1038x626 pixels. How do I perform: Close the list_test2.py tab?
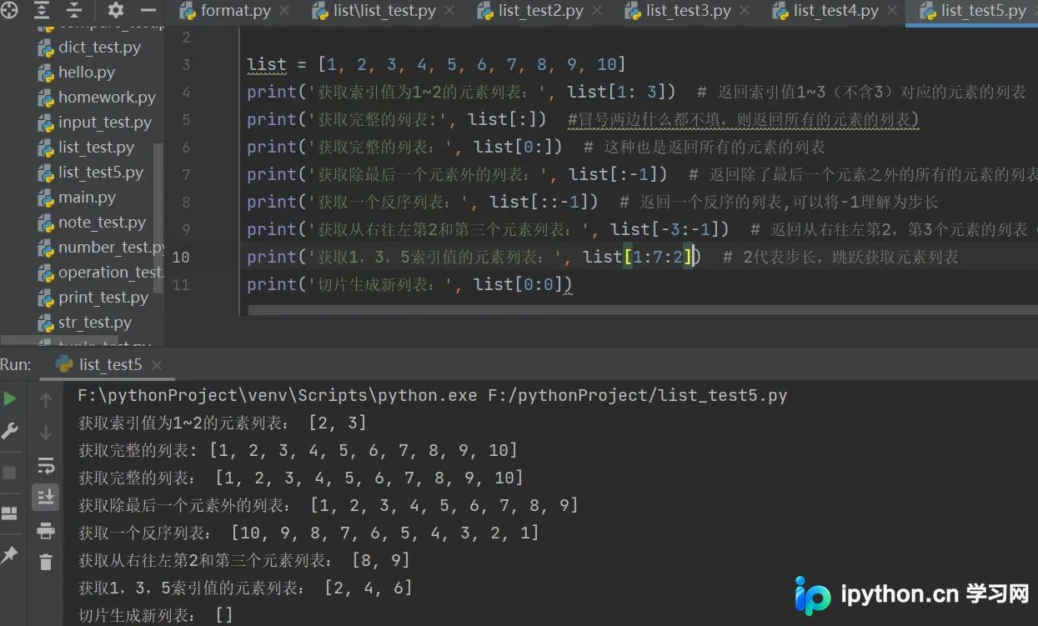[x=598, y=12]
